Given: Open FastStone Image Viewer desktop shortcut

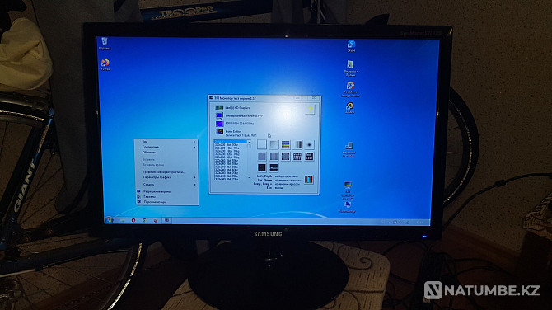Looking at the screenshot, I should coord(350,90).
